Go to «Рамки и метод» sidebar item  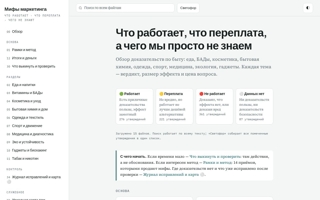pos(34,50)
